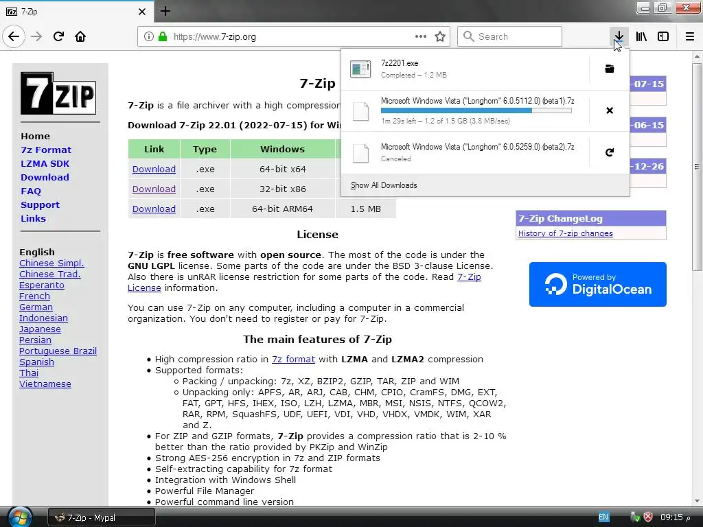Image resolution: width=703 pixels, height=527 pixels.
Task: Switch language to Portuguese Brazil
Action: coord(58,351)
